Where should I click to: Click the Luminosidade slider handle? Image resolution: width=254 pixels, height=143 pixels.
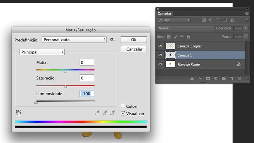coord(36,102)
